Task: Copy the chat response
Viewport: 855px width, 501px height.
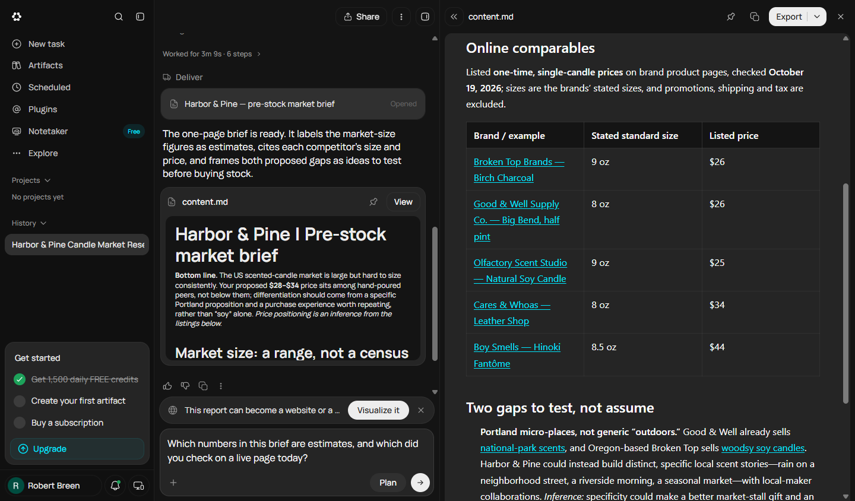Action: pyautogui.click(x=203, y=386)
